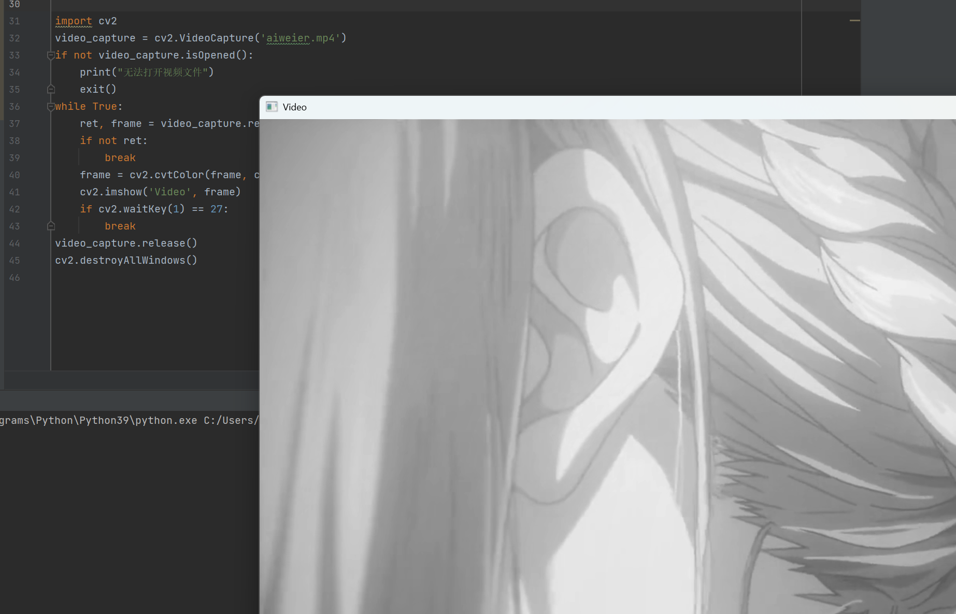Click 'cv2.waitKey(1) == 27' condition
Image resolution: width=956 pixels, height=614 pixels.
pyautogui.click(x=161, y=209)
